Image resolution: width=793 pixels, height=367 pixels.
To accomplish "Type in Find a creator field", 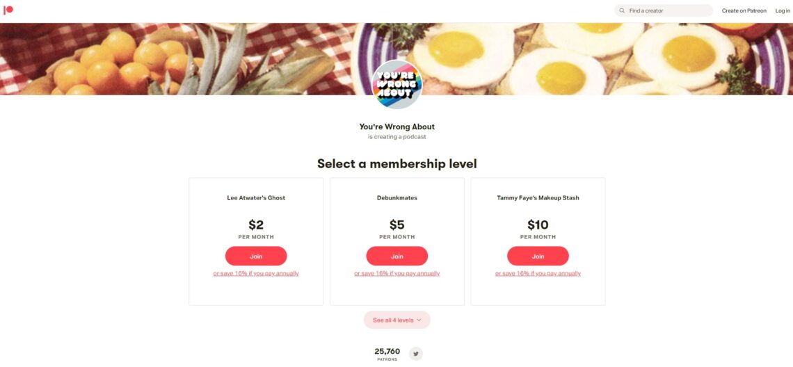I will click(668, 11).
